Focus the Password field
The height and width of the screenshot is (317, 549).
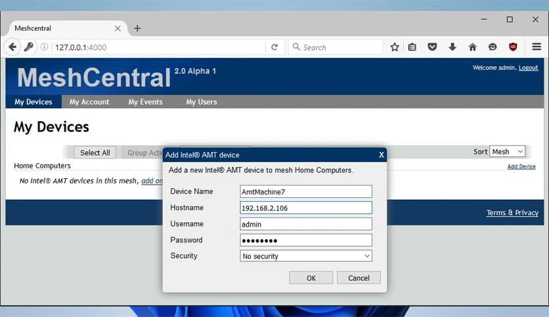point(305,240)
